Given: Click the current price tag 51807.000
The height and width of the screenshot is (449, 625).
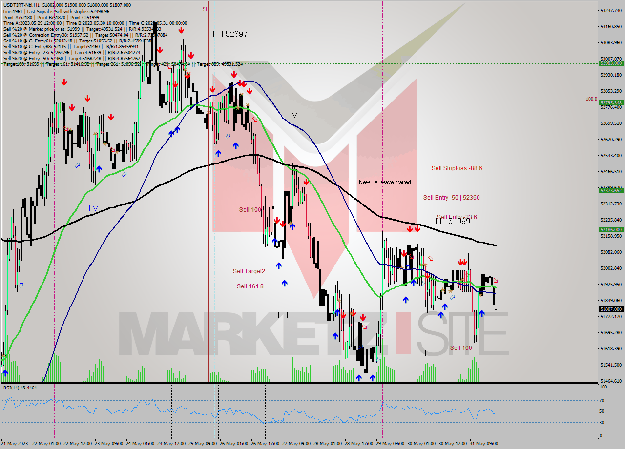Looking at the screenshot, I should (x=611, y=309).
